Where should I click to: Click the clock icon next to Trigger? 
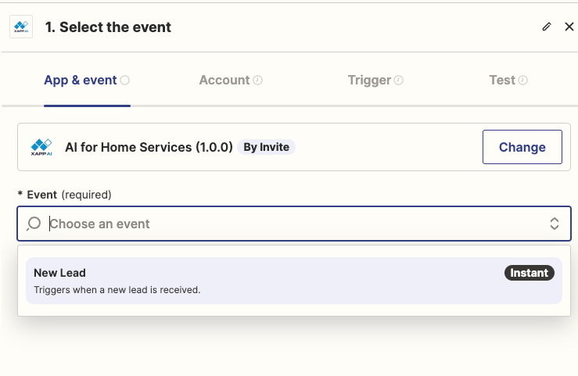pyautogui.click(x=398, y=81)
